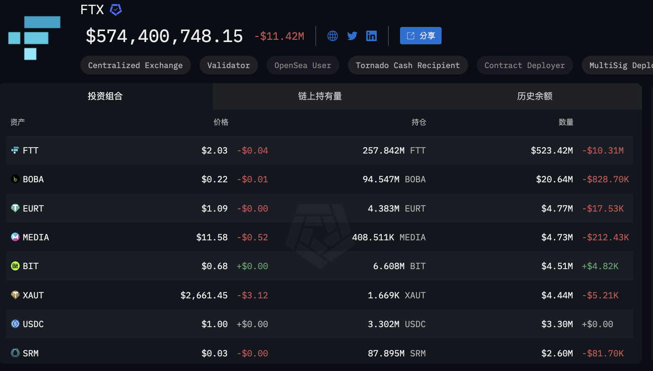The height and width of the screenshot is (371, 653).
Task: Switch to the 链上持有量 tab
Action: tap(320, 96)
